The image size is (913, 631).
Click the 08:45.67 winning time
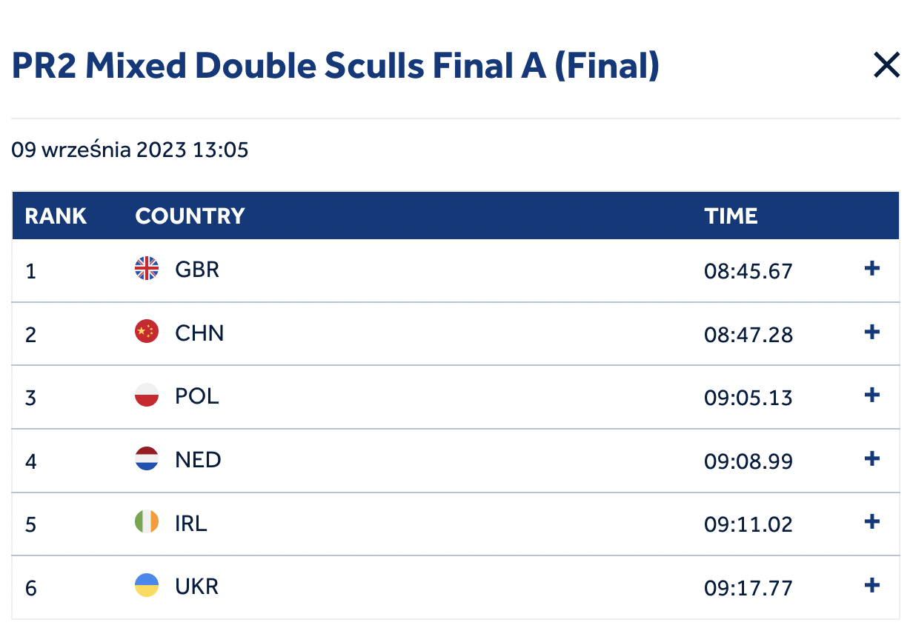click(x=748, y=272)
